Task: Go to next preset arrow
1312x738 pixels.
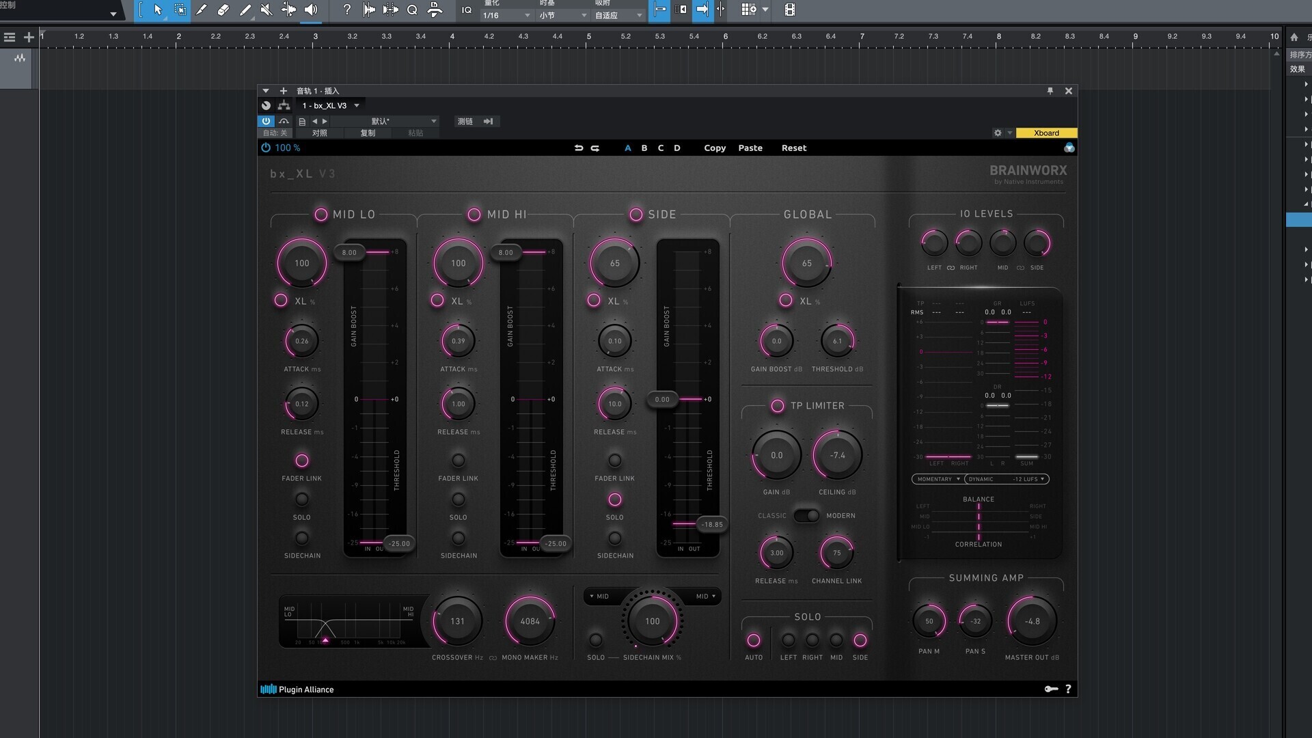Action: 325,121
